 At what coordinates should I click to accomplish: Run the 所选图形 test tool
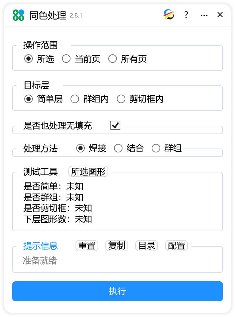pyautogui.click(x=88, y=171)
